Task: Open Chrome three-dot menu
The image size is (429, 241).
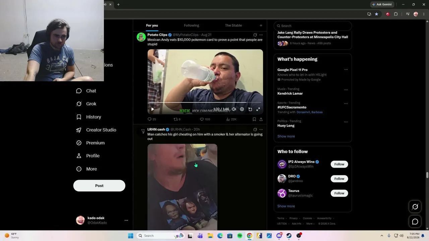Action: tap(423, 14)
